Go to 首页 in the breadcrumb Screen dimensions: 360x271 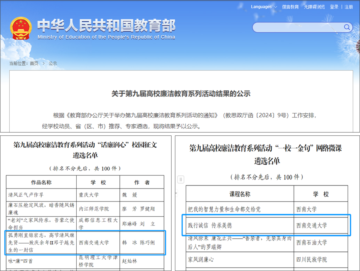[34, 63]
